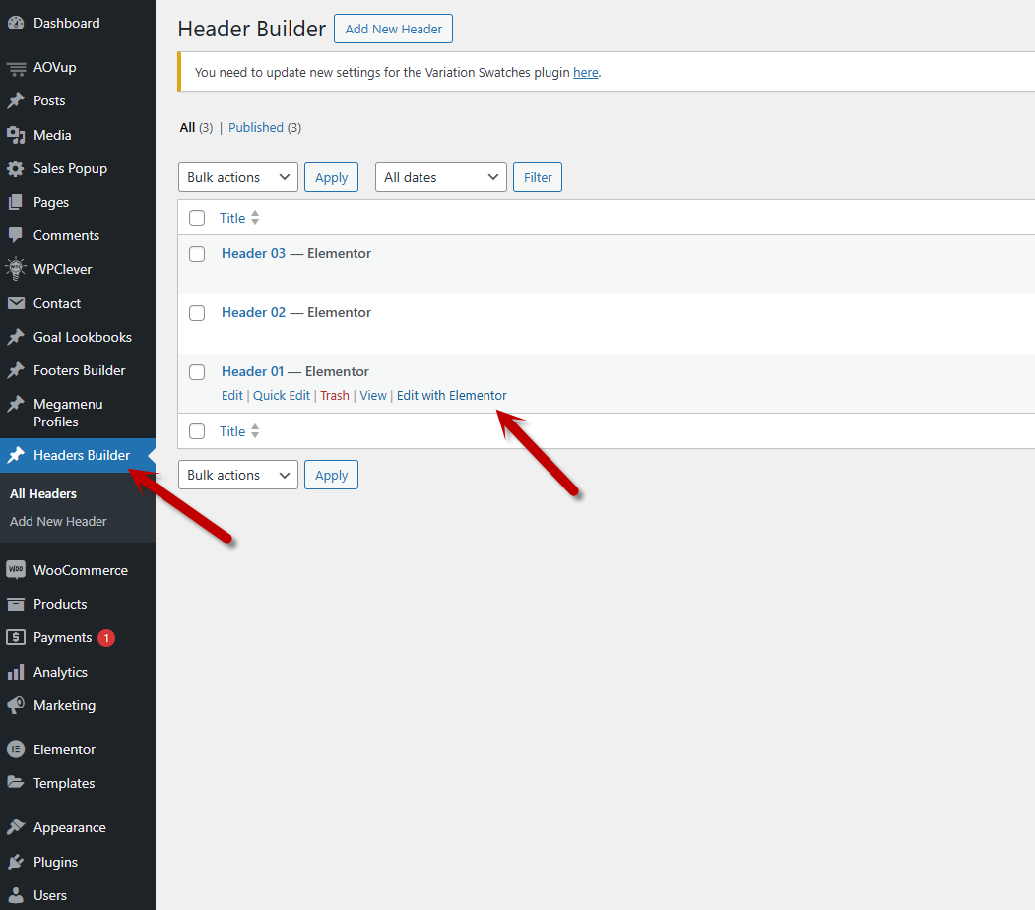Screen dimensions: 1035x910
Task: Click the WPClever lightbulb icon
Action: 16,269
